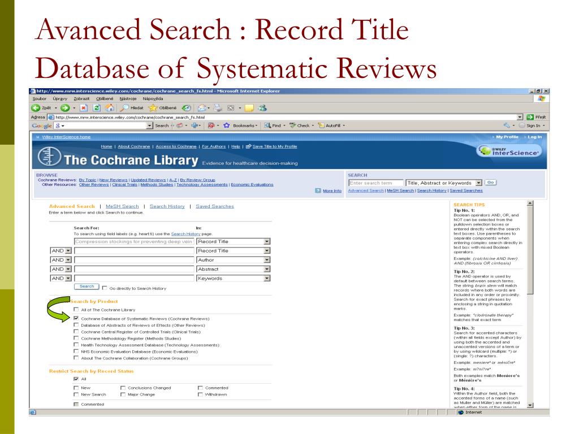Check Cochrane Methodology Register checkbox

[76, 338]
